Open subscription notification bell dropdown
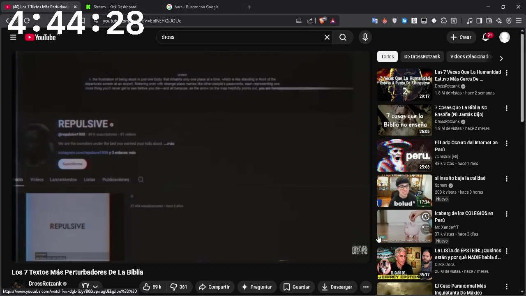 [90, 287]
